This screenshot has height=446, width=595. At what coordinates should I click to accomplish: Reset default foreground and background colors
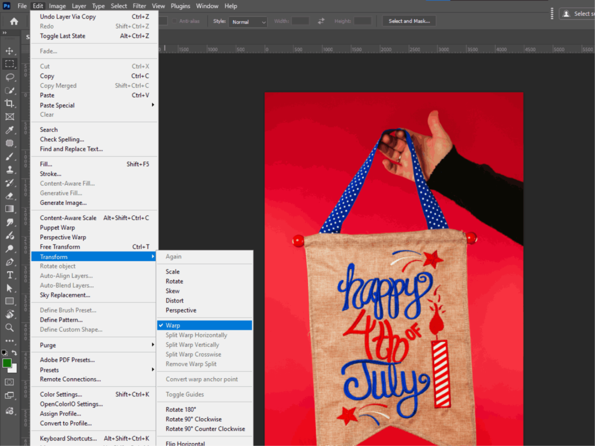4,353
